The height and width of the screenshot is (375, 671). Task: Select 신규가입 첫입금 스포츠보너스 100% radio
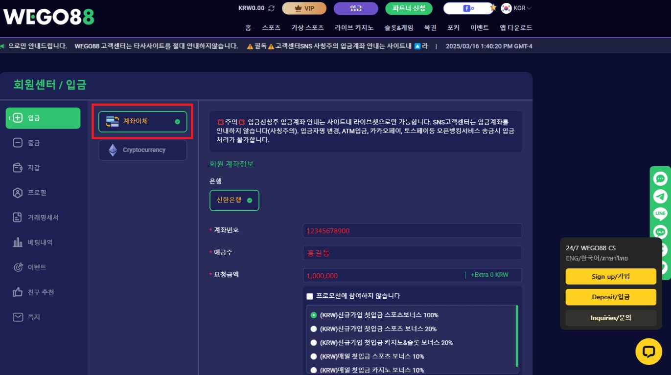tap(314, 315)
